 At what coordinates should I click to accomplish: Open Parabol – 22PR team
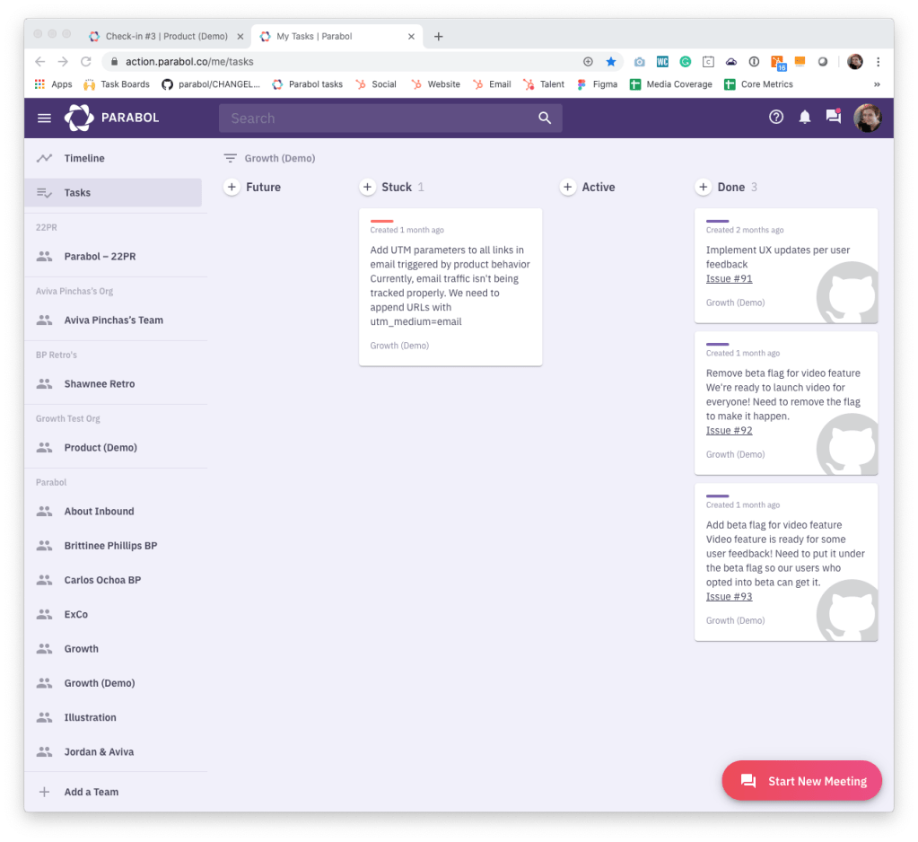(x=113, y=257)
